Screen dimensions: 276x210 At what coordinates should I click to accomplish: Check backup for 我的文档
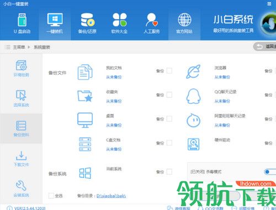tap(169, 71)
